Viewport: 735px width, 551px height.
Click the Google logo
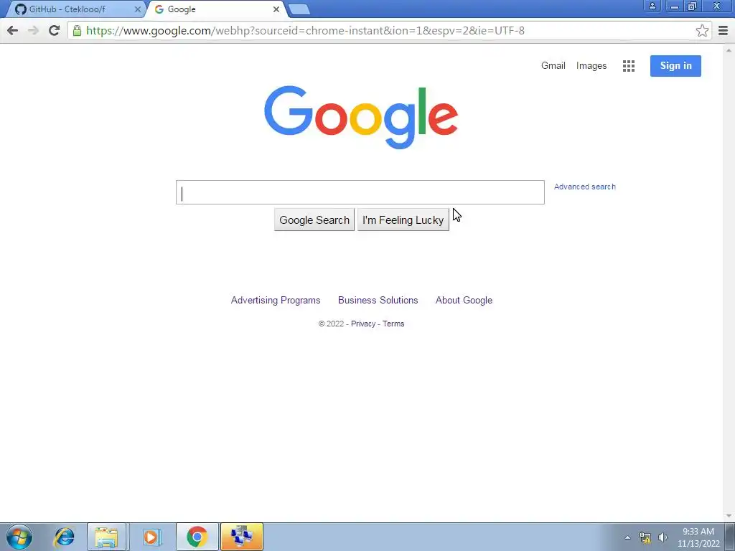coord(361,117)
